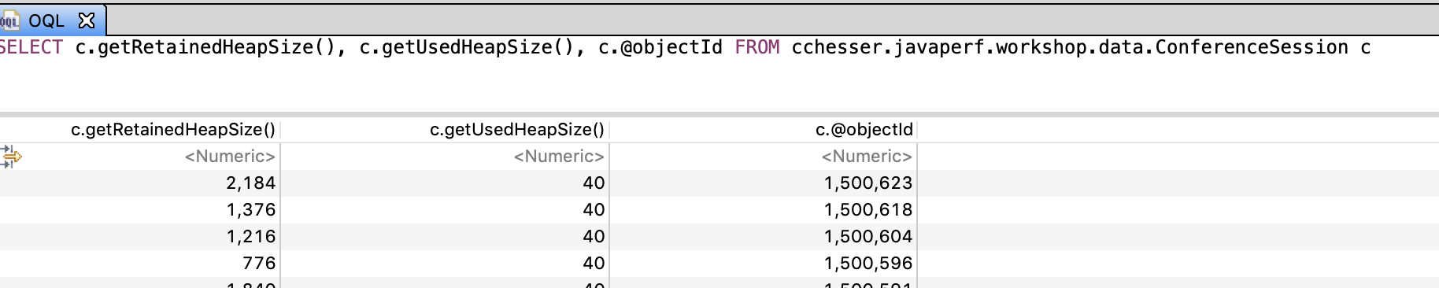Image resolution: width=1439 pixels, height=288 pixels.
Task: Click the OQL tab icon
Action: click(x=9, y=21)
